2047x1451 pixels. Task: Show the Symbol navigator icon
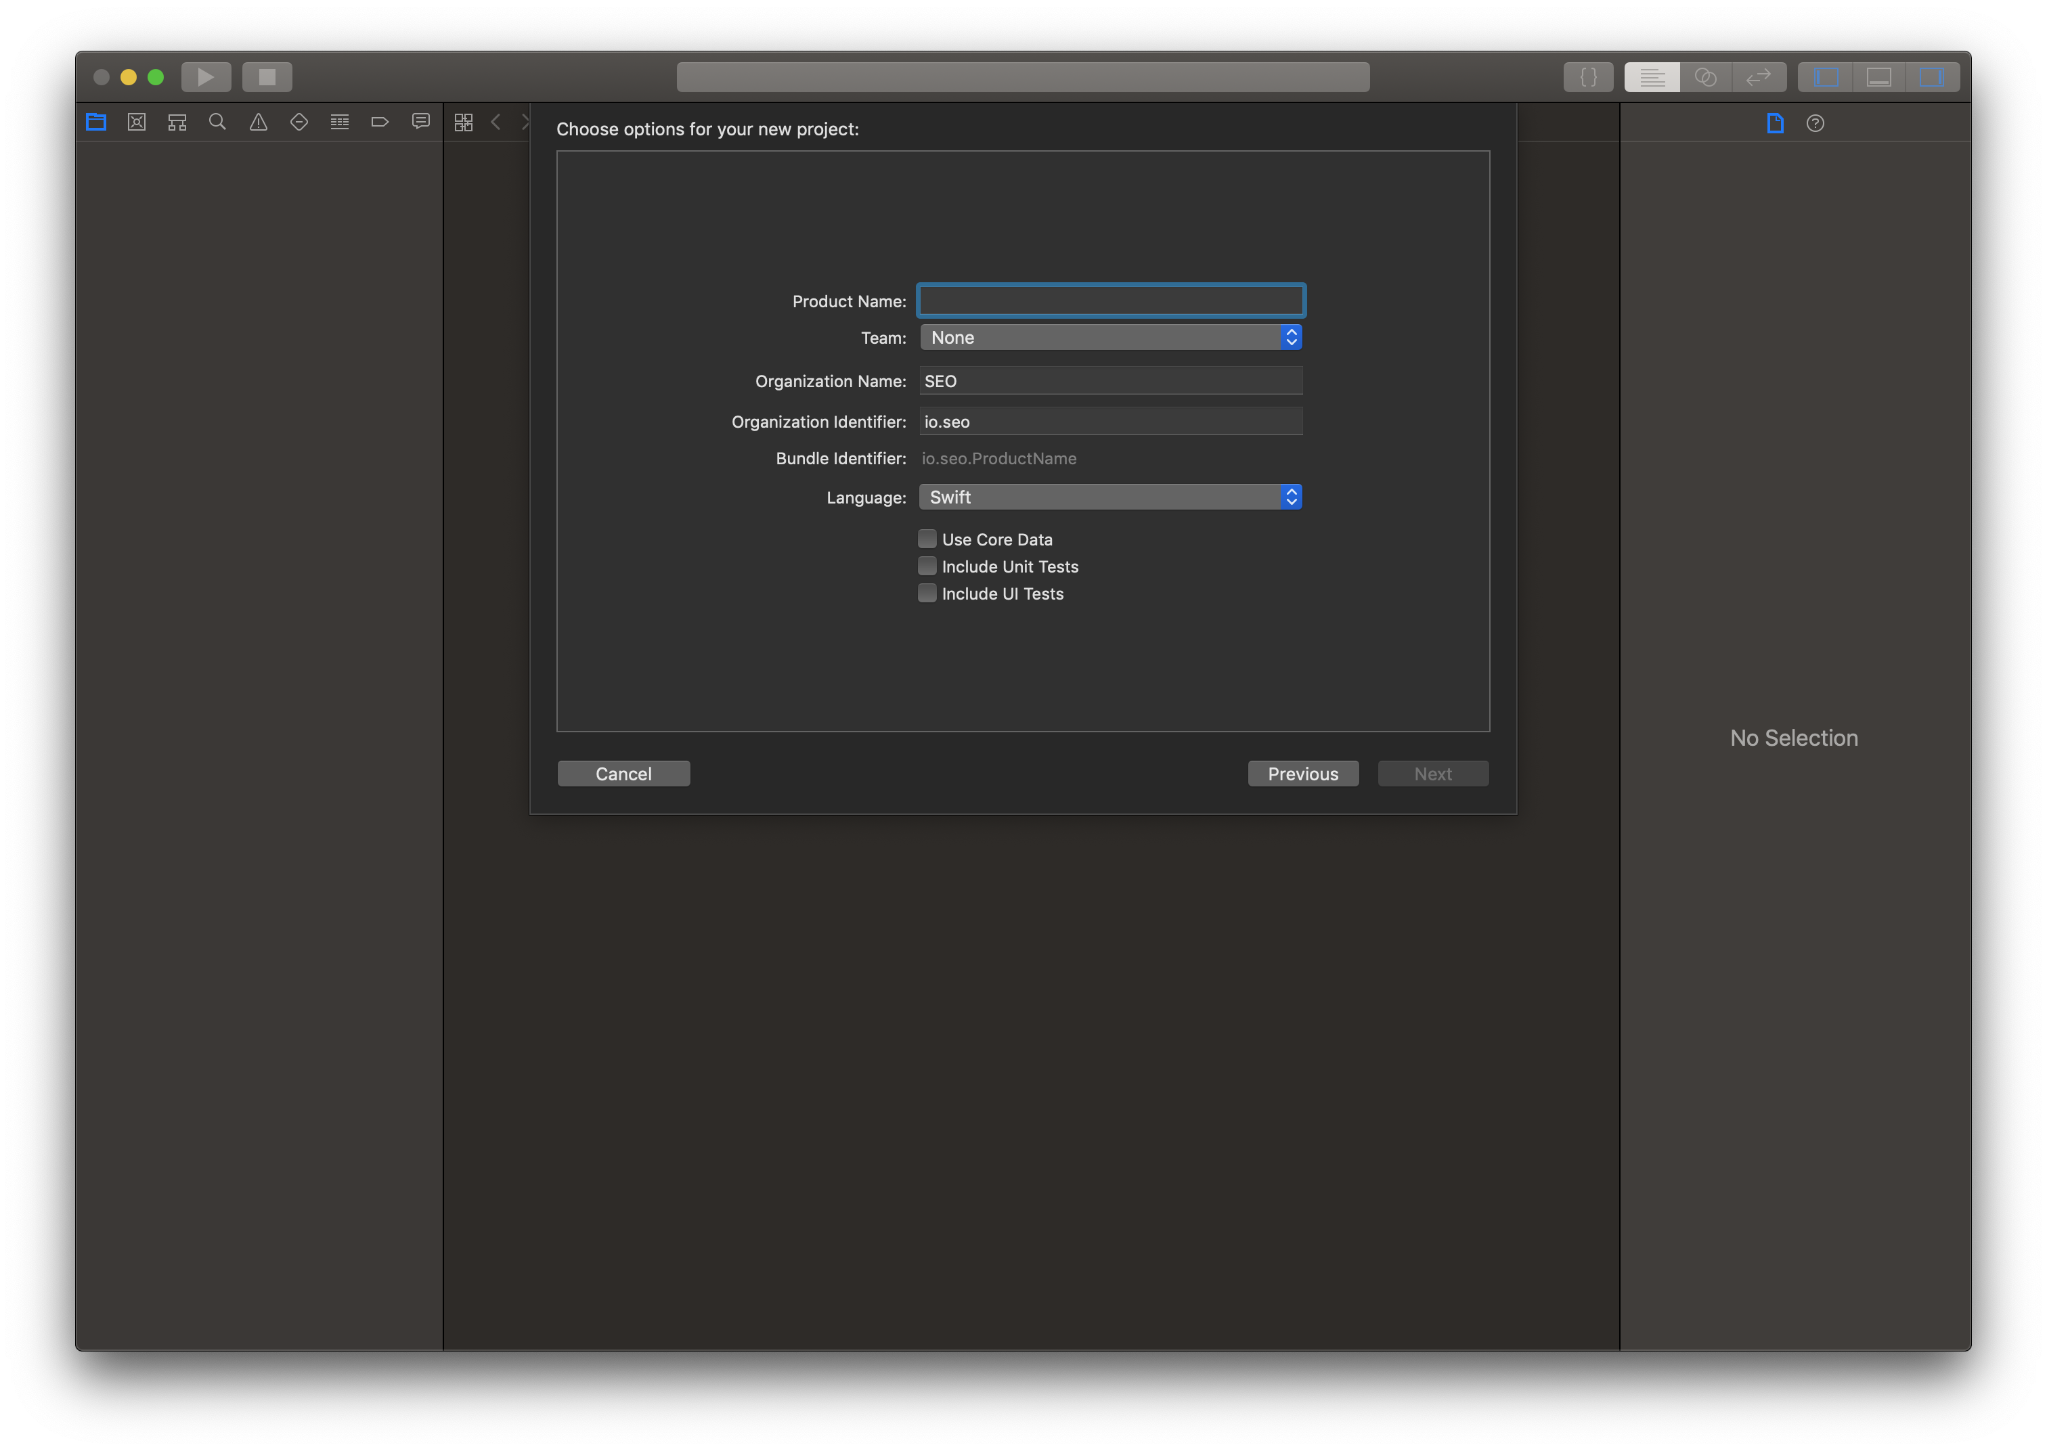click(177, 122)
